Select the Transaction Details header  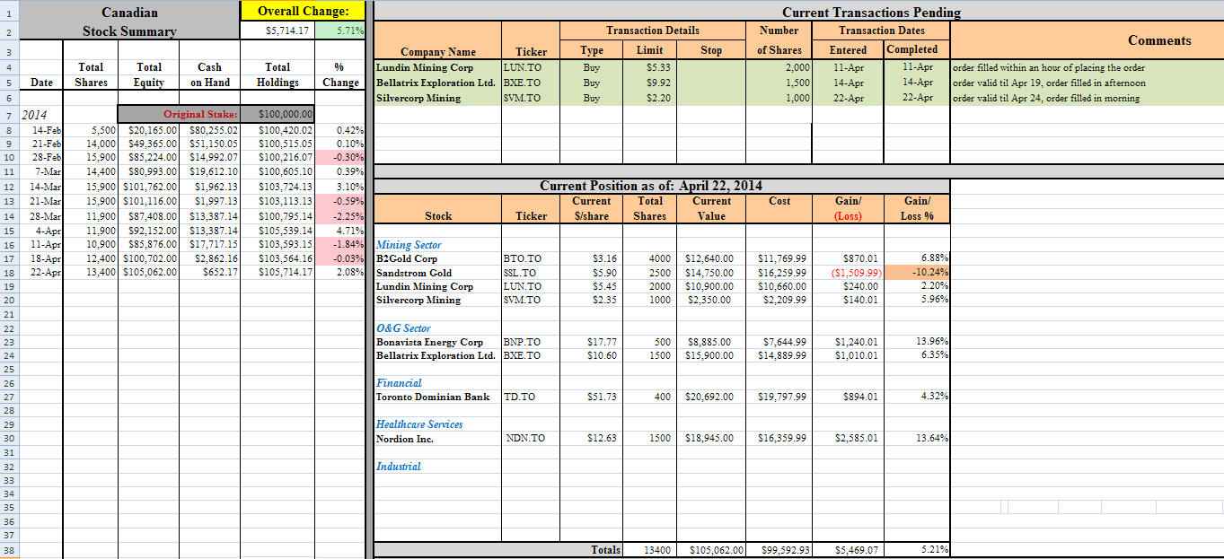pyautogui.click(x=653, y=31)
